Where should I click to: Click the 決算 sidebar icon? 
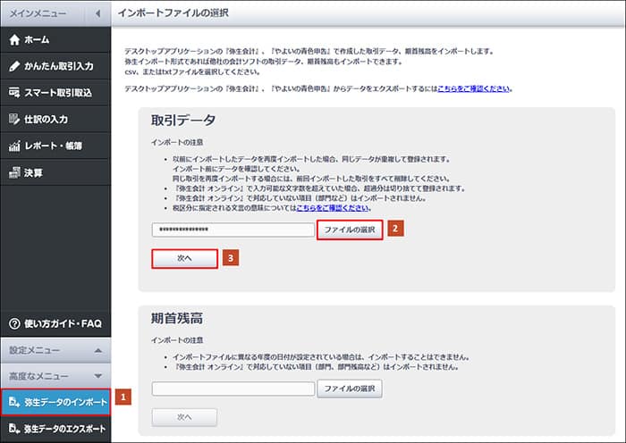pyautogui.click(x=14, y=171)
